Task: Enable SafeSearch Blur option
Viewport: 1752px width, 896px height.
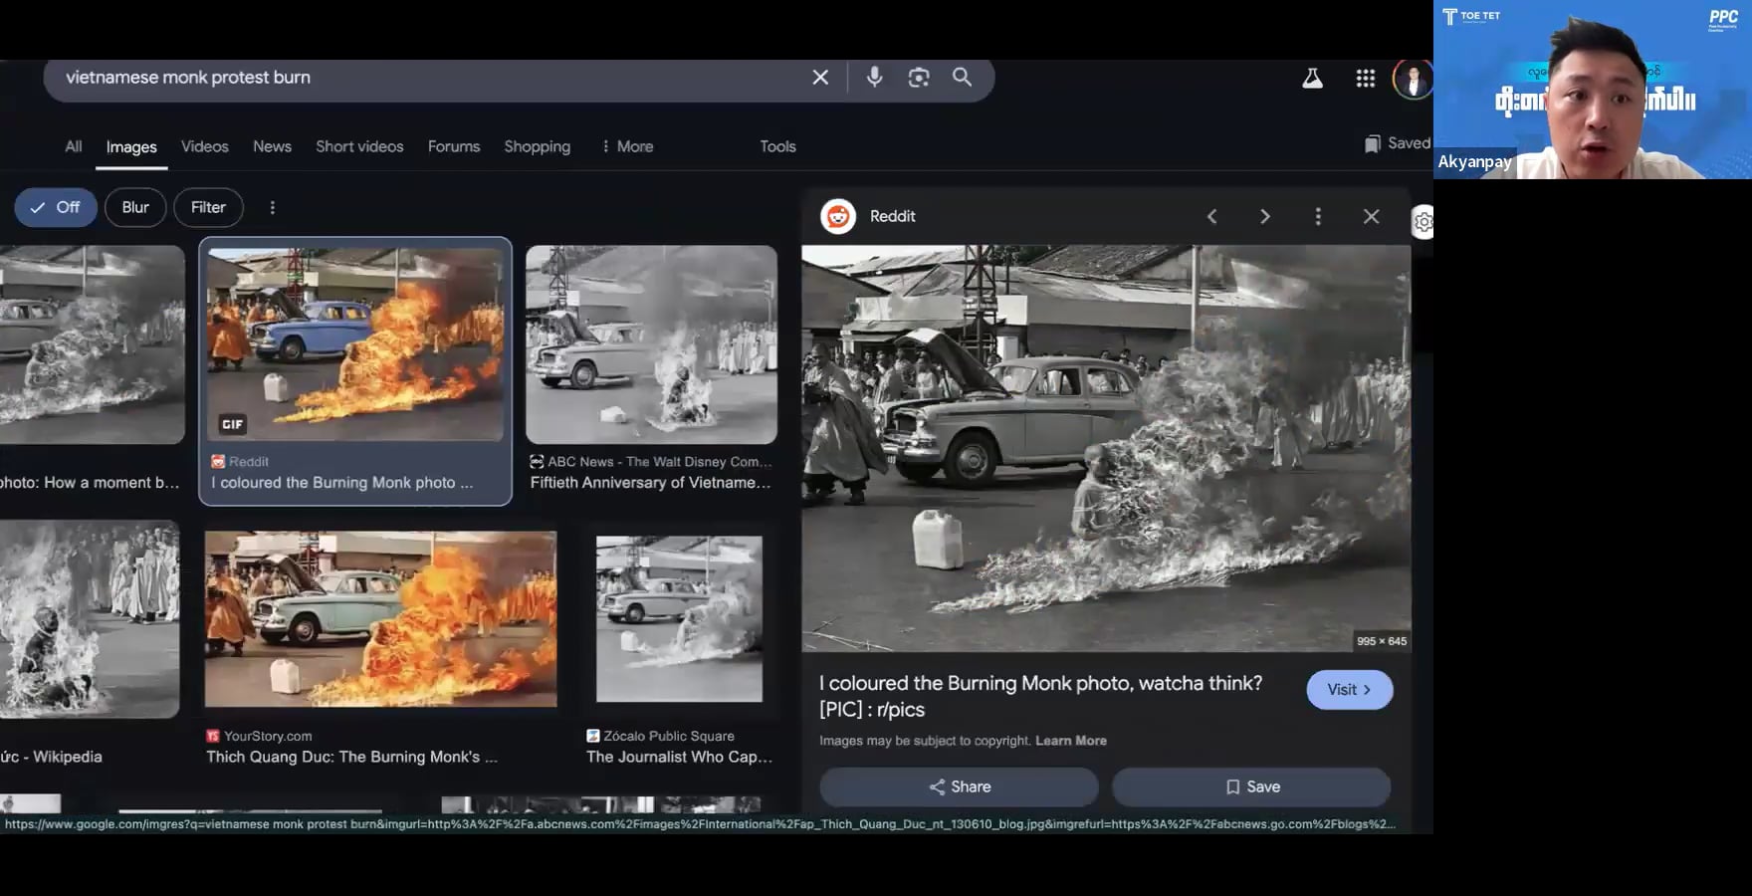Action: (x=135, y=208)
